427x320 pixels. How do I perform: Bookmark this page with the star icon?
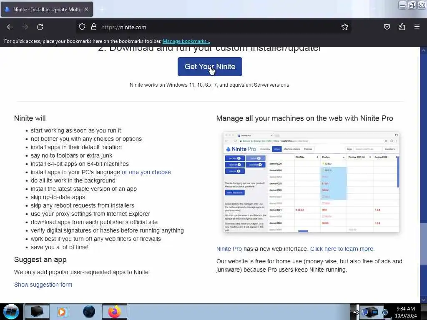click(x=345, y=27)
